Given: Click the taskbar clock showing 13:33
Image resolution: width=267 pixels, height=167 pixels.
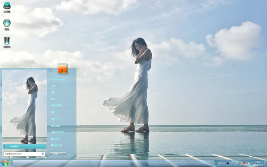Looking at the screenshot, I should [x=258, y=163].
